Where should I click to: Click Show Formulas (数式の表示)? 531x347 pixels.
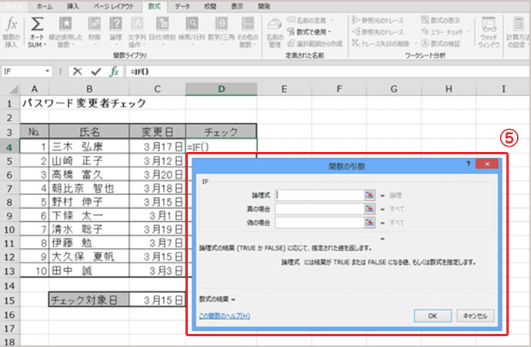coord(441,20)
